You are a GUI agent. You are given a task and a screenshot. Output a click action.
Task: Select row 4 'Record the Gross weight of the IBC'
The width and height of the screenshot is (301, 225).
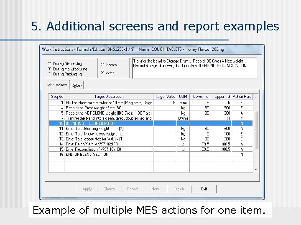pos(150,108)
